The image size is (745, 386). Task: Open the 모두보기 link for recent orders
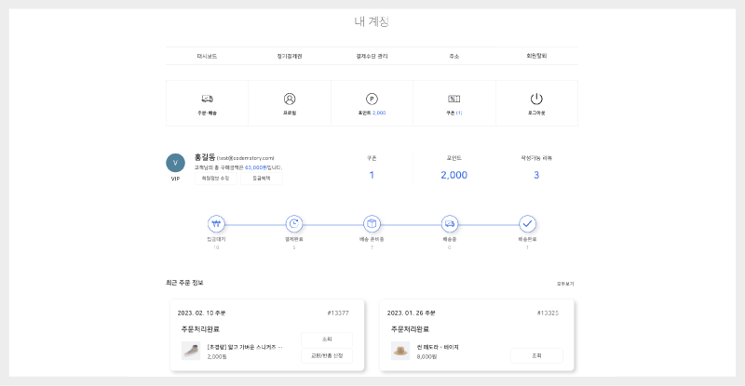(x=565, y=283)
